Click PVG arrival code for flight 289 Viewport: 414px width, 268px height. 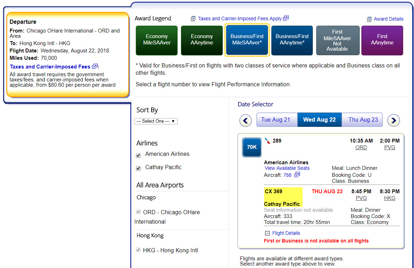click(389, 147)
